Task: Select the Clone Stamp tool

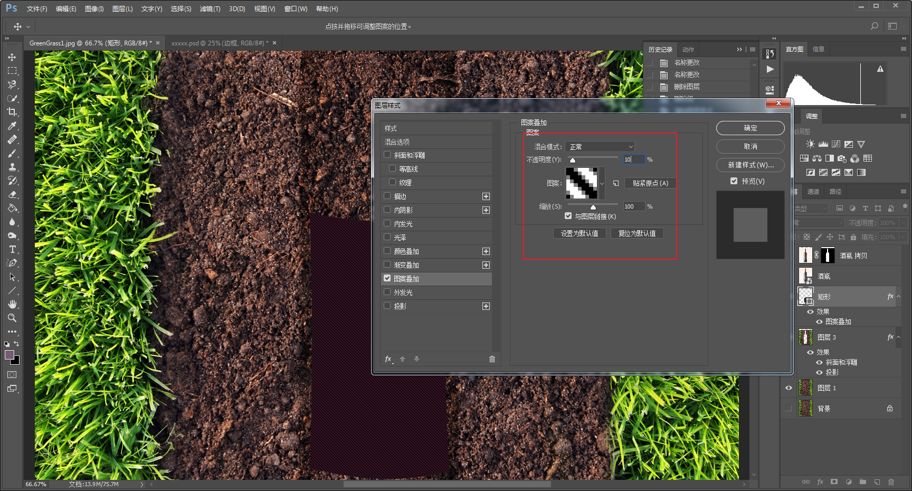Action: [12, 167]
